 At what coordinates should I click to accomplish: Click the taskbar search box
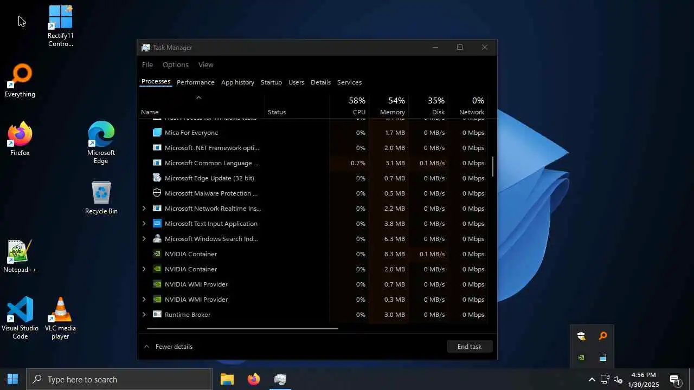pos(119,379)
